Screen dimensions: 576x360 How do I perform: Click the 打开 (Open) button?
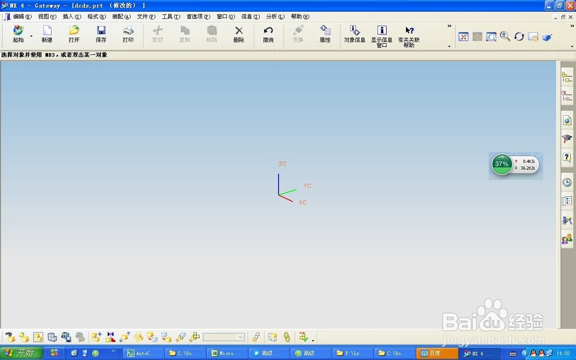click(74, 34)
